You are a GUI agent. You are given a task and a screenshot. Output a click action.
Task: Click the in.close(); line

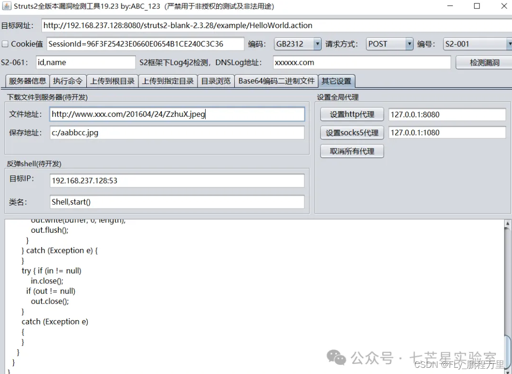pos(47,281)
